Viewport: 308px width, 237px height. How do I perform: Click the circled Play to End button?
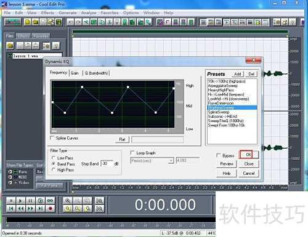pos(41,201)
